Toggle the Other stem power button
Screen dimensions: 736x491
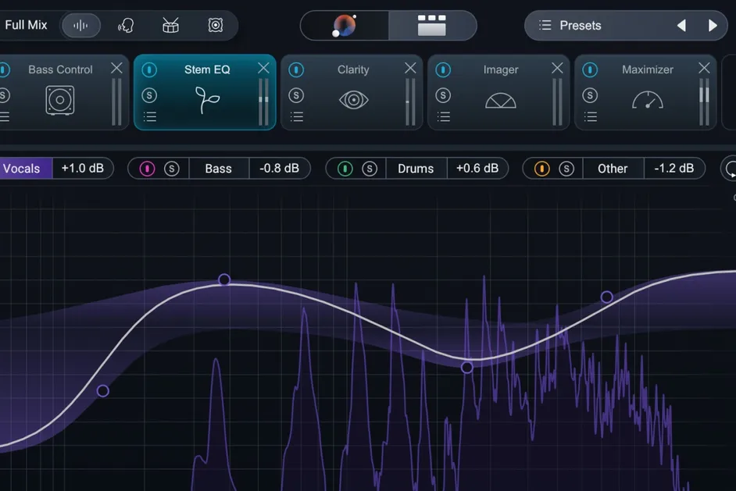[541, 169]
